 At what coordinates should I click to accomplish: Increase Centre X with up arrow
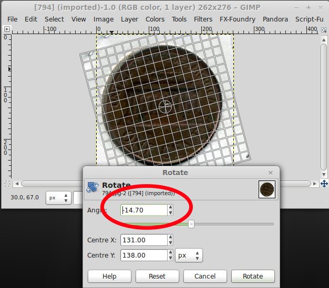tap(170, 237)
